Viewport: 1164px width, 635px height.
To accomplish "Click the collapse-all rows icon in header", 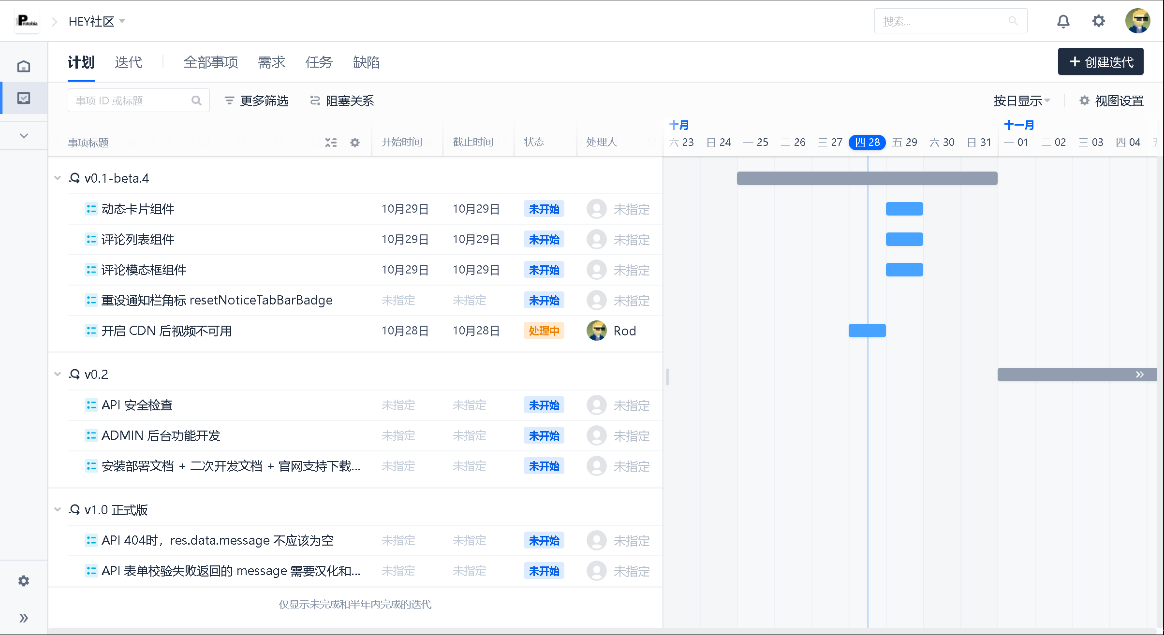I will coord(331,143).
